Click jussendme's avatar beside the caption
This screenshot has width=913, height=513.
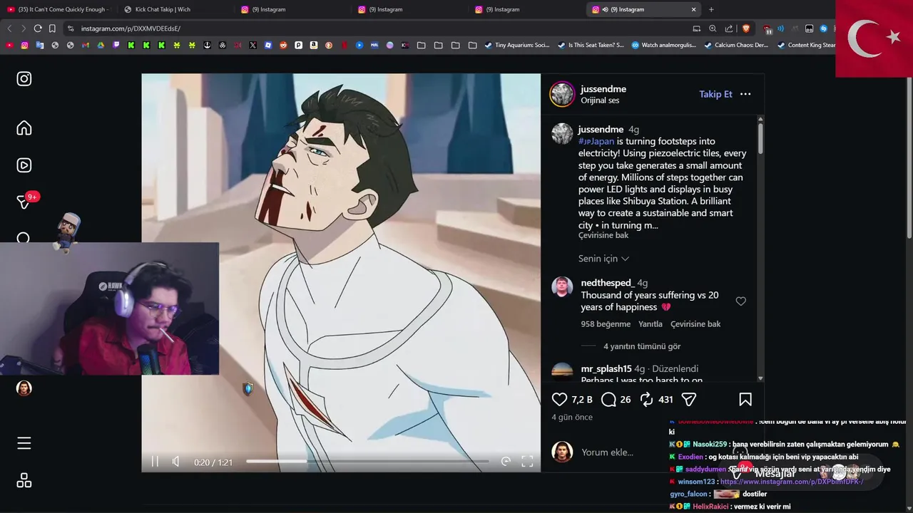562,133
